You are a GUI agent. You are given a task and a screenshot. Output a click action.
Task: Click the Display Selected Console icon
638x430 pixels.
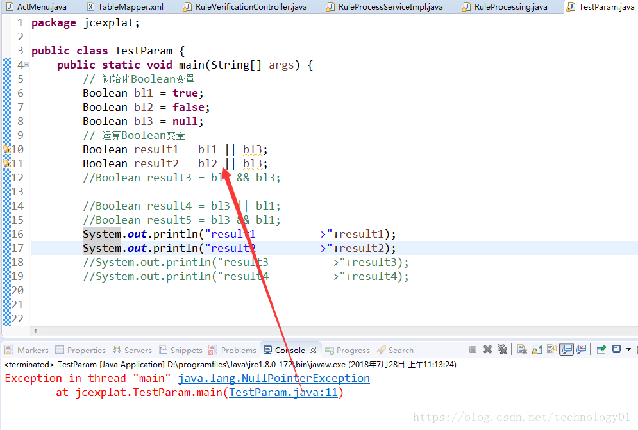(616, 349)
